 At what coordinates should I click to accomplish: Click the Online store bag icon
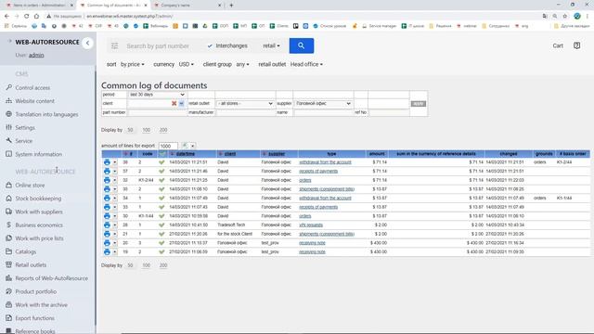(8, 186)
